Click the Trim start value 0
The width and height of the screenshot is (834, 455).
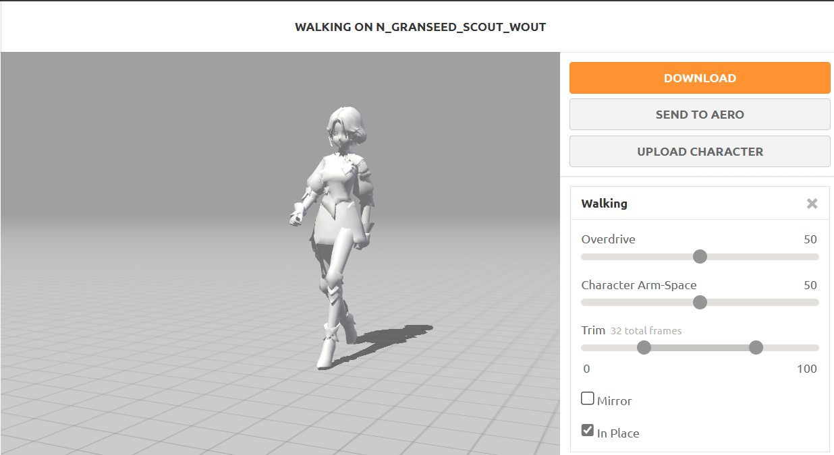(x=586, y=369)
